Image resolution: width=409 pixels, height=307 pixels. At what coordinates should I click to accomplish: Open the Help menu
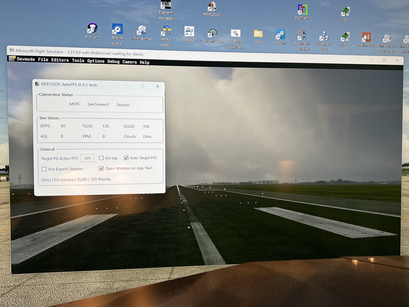pyautogui.click(x=145, y=63)
